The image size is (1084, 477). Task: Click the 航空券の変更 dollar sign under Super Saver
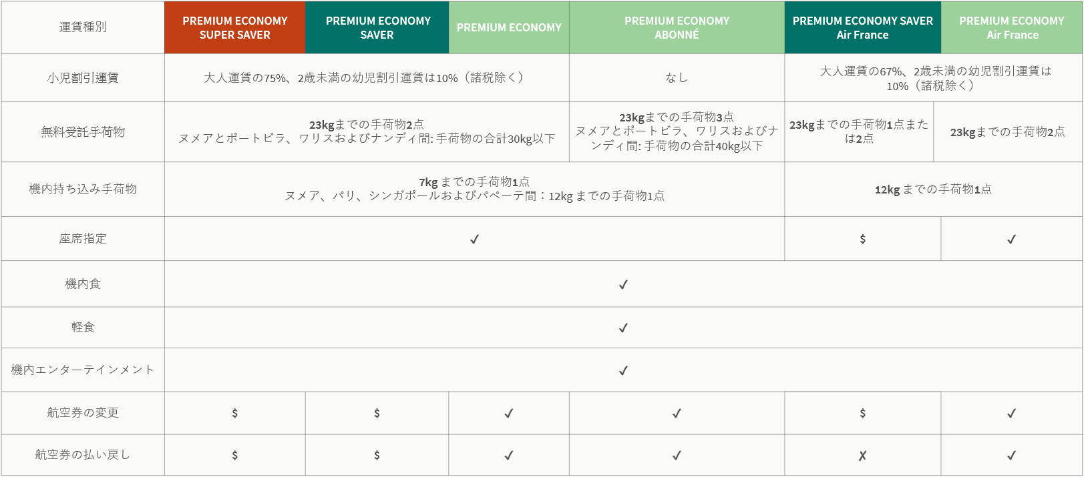click(x=234, y=413)
